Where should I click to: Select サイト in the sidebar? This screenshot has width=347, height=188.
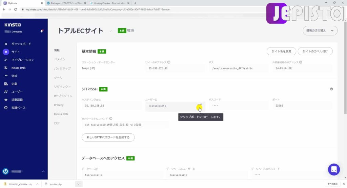click(16, 52)
